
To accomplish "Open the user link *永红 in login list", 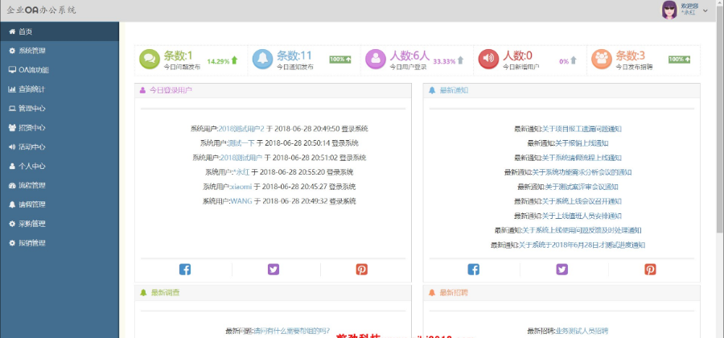I will pyautogui.click(x=241, y=172).
